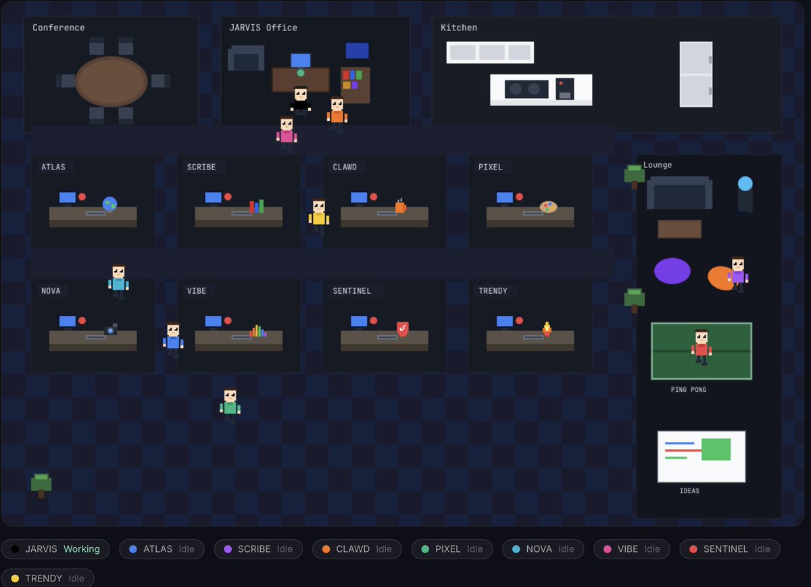
Task: Click the SCRIBE Idle status pill
Action: tap(258, 549)
